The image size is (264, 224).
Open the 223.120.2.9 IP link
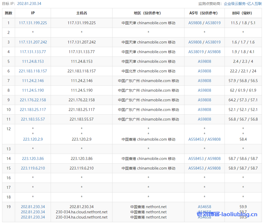[33, 139]
